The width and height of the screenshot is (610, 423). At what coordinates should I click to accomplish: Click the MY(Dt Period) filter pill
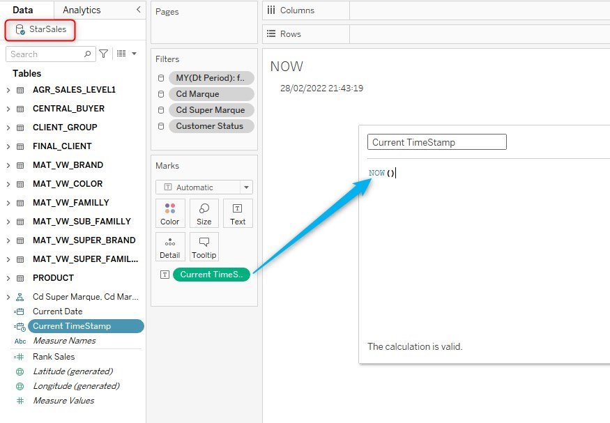(211, 78)
